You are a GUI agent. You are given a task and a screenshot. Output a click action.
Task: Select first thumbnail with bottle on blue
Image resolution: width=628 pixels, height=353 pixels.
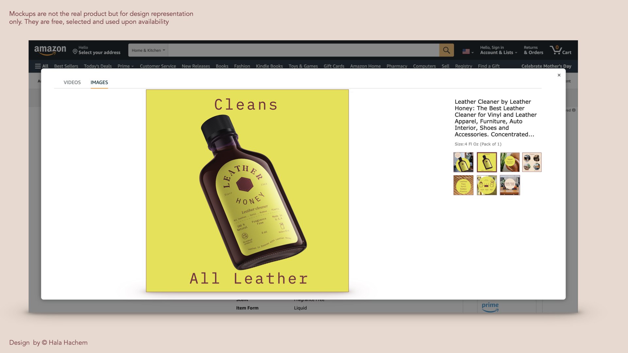[463, 162]
